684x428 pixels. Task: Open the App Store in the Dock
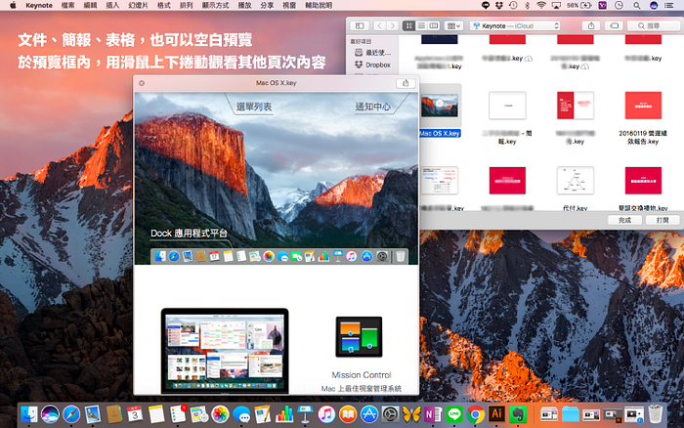tap(369, 414)
